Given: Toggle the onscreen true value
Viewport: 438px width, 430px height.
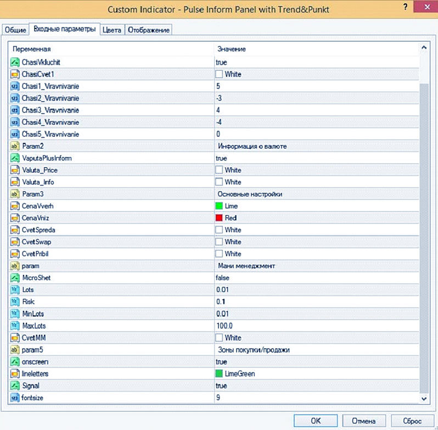Looking at the screenshot, I should point(221,362).
